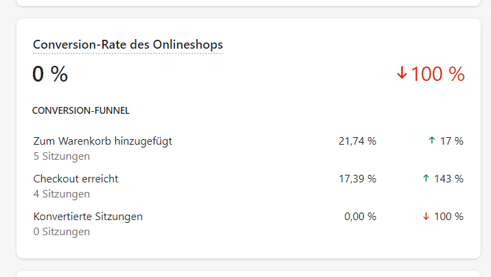The width and height of the screenshot is (491, 277).
Task: Click the 17,39 % checkout rate
Action: click(x=357, y=179)
